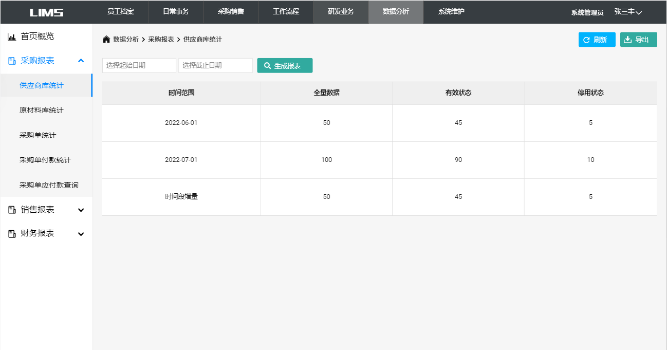Click the home icon in breadcrumb
667x350 pixels.
[106, 40]
